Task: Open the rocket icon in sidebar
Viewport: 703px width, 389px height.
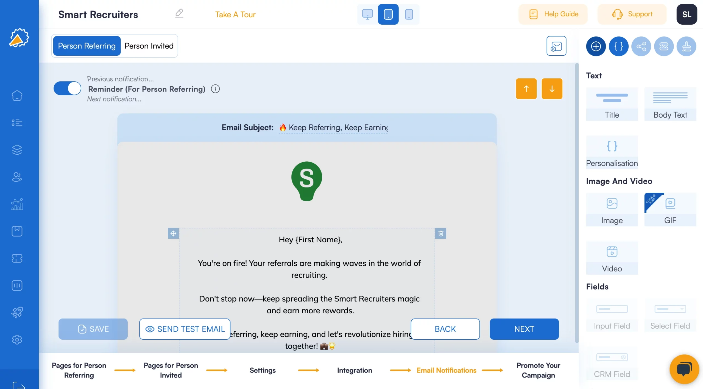Action: pos(17,312)
